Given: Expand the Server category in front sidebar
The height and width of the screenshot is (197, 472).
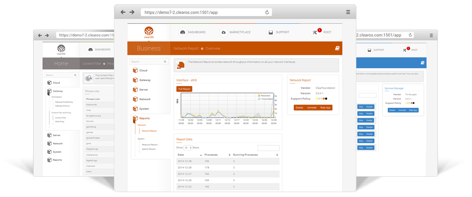Looking at the screenshot, I should coord(140,90).
